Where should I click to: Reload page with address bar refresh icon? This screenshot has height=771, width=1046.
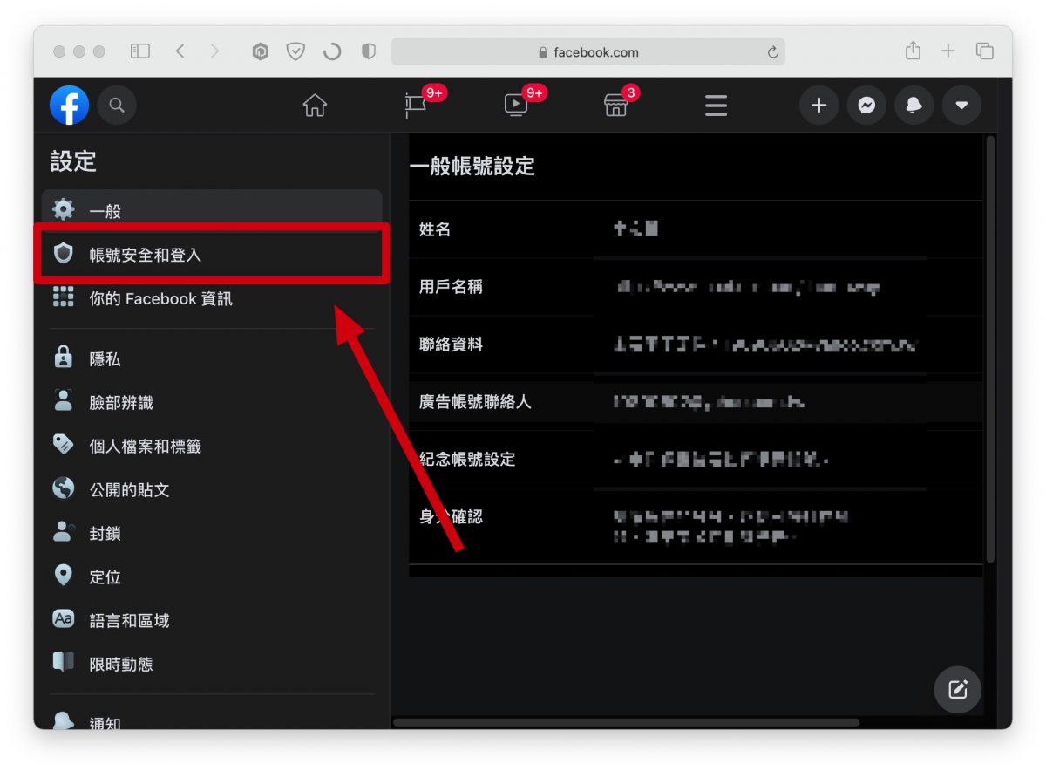(x=772, y=52)
